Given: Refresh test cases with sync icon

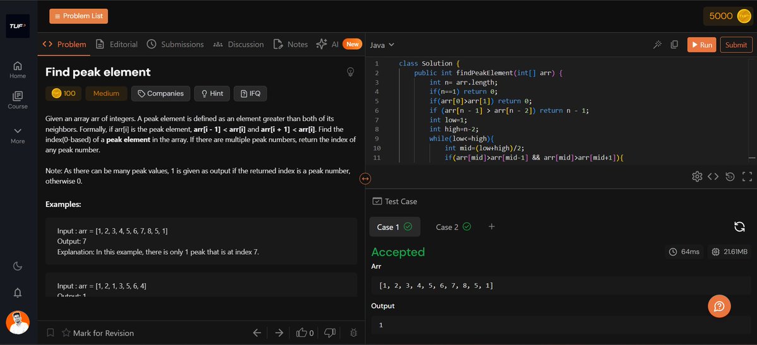Looking at the screenshot, I should pyautogui.click(x=740, y=227).
